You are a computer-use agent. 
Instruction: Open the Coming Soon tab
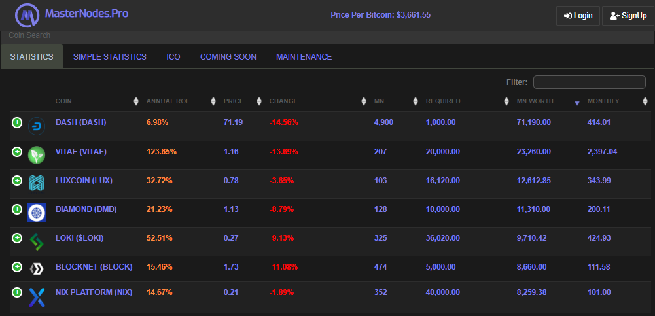click(228, 57)
